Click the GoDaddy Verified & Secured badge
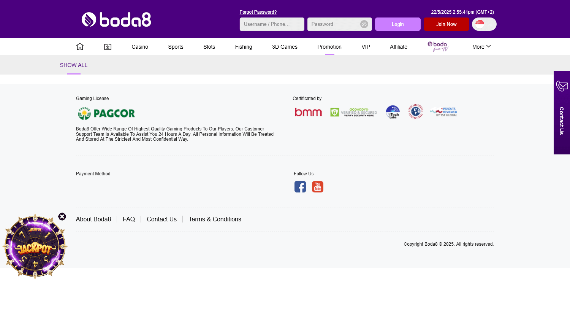 tap(354, 112)
